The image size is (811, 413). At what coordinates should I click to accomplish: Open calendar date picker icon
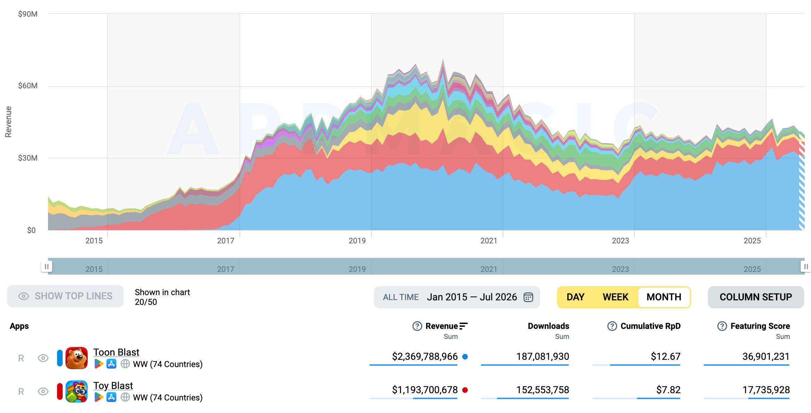(528, 297)
